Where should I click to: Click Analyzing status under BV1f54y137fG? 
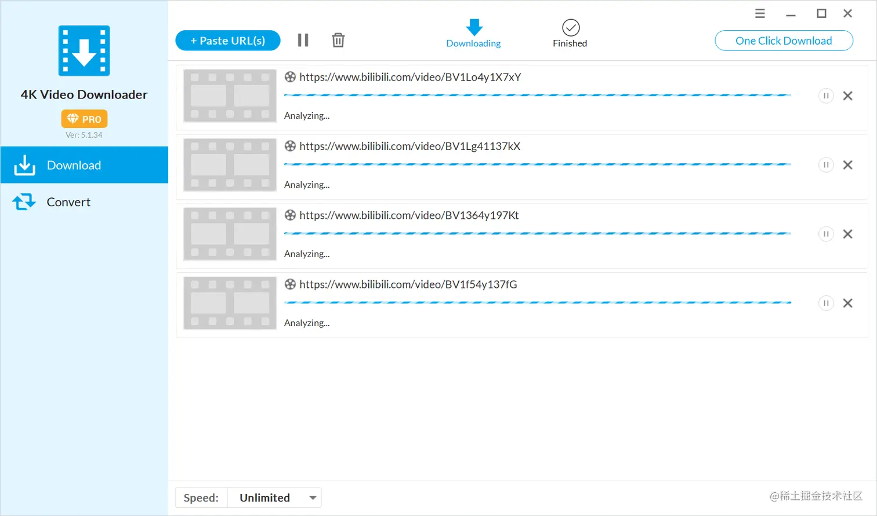point(307,323)
